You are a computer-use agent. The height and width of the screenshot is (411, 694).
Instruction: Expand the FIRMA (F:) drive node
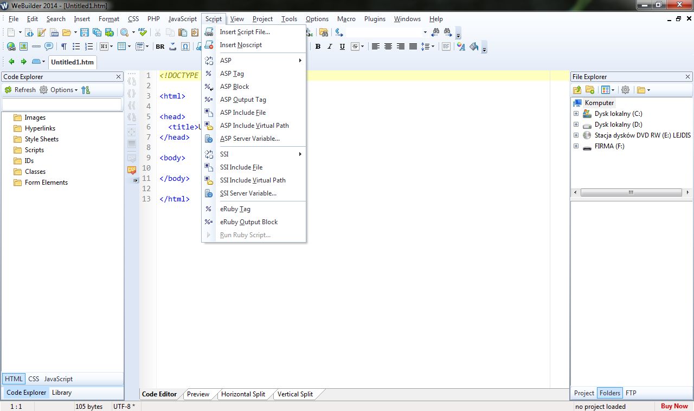(576, 146)
